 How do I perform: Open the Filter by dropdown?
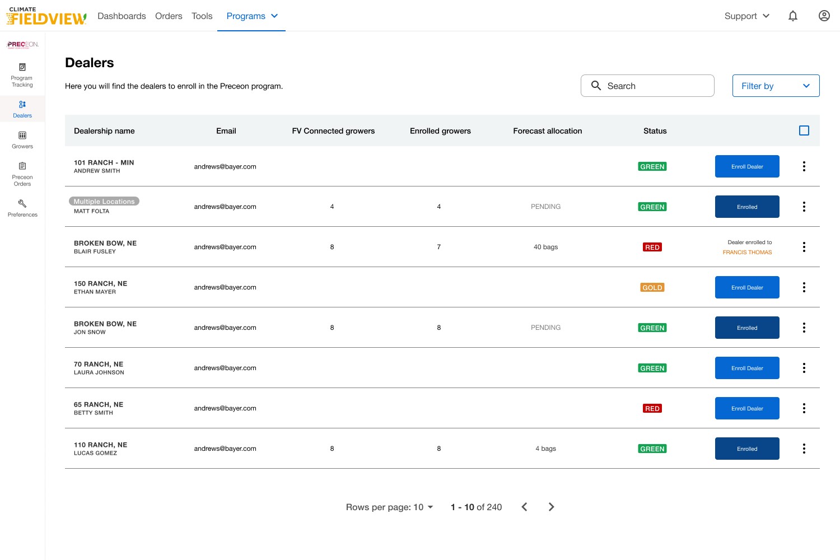point(776,86)
